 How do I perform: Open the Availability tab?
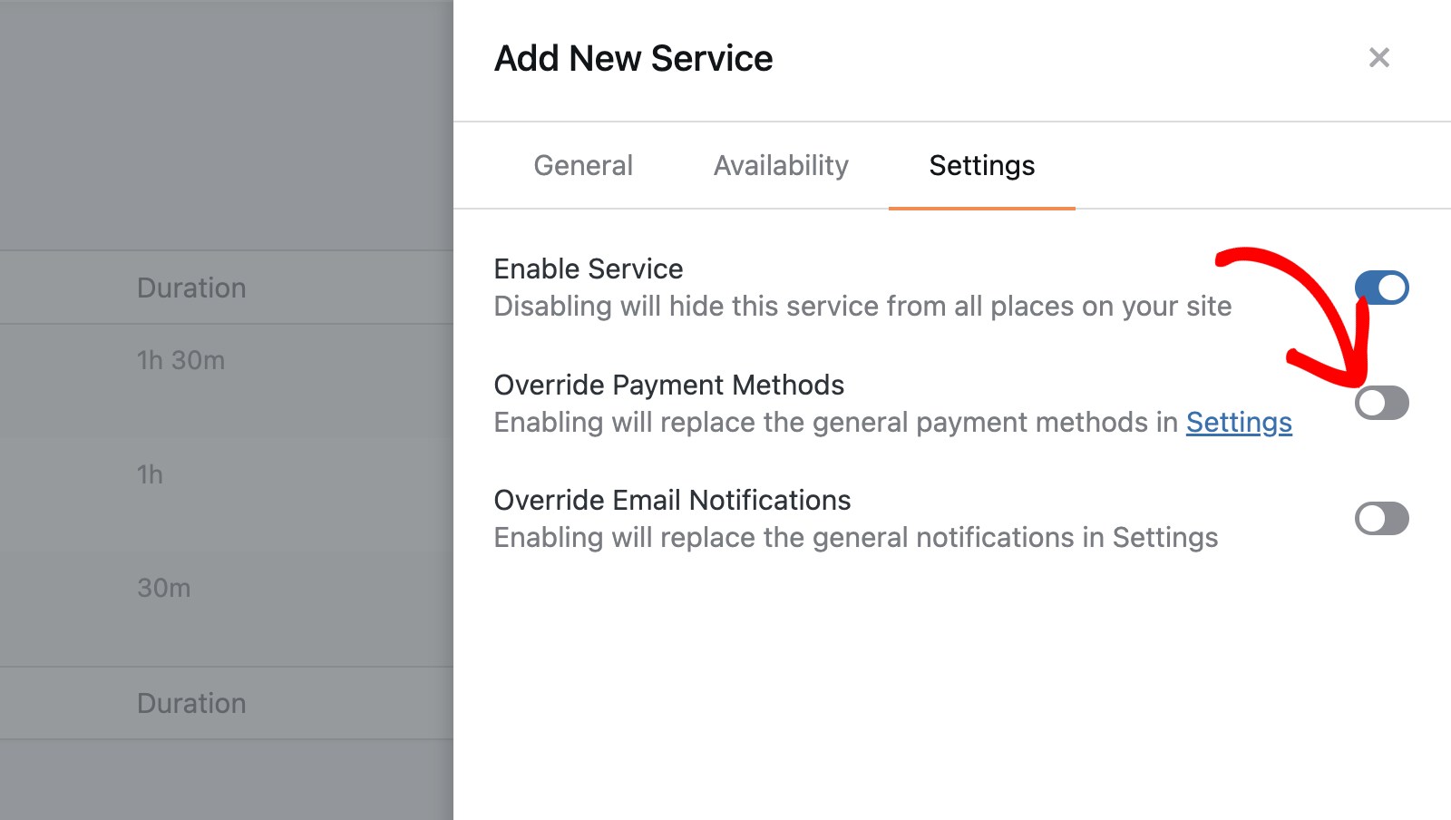(780, 165)
